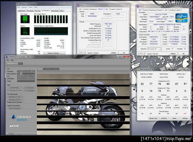
Task: Click the Intel Core i7 logo in CPU-Z
Action: 181,18
